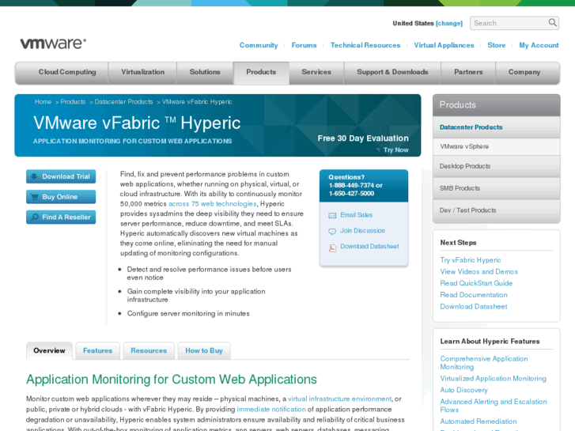Click the Read QuickStart Guide link
The width and height of the screenshot is (575, 431).
476,283
